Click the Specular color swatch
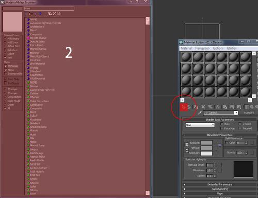258x198 pixels. (x=206, y=153)
